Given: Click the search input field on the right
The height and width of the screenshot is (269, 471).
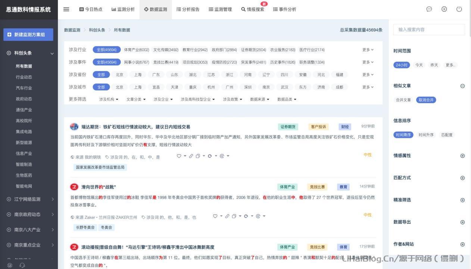Looking at the screenshot, I should [x=429, y=30].
